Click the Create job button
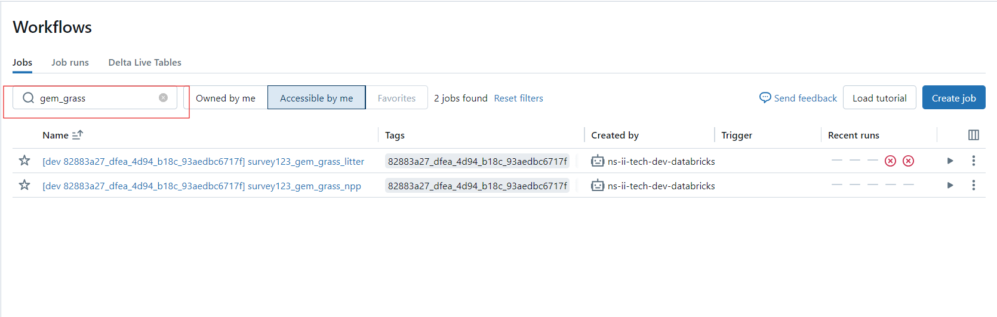 coord(953,98)
